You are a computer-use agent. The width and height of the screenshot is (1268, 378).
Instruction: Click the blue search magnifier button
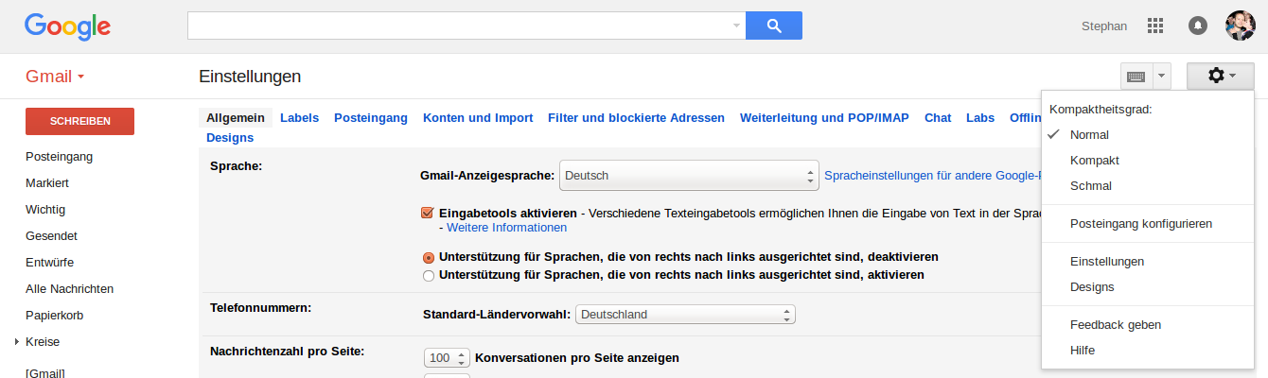[x=773, y=26]
